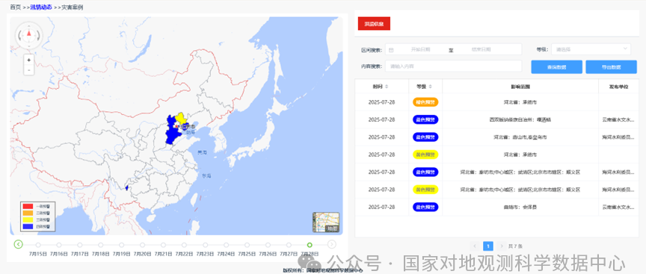Select the 7月27日 timeline point

pos(289,245)
